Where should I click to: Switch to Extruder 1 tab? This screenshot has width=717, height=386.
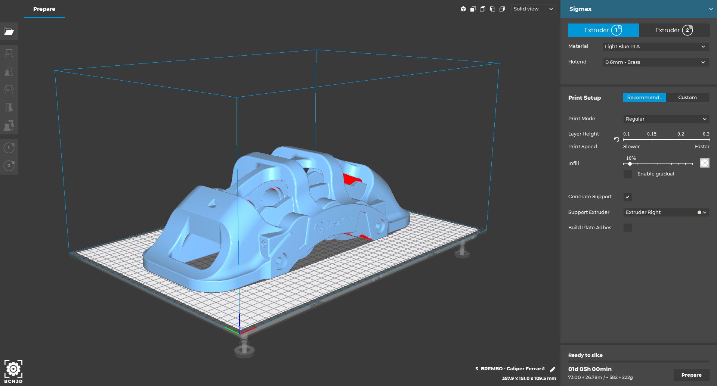click(603, 30)
